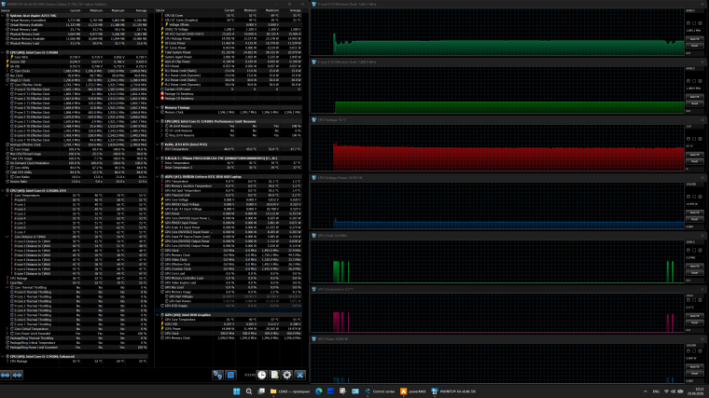Open taskbar Search
Viewport: 709px width, 398px height.
click(249, 391)
